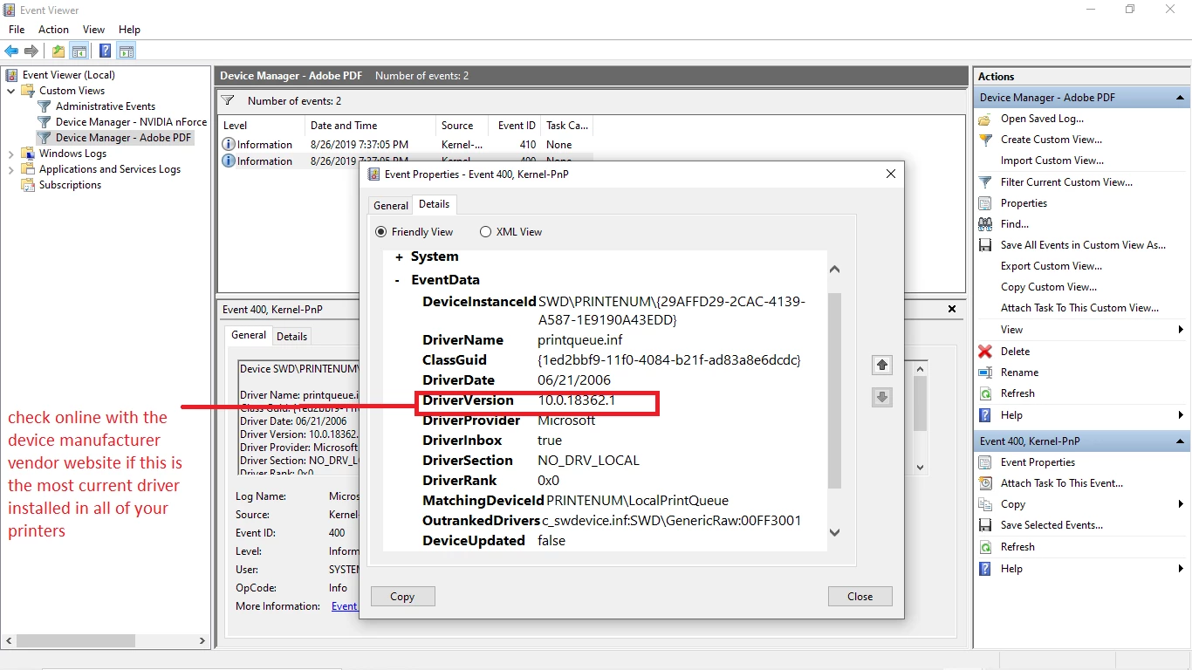
Task: Close the Event 400 preview pane
Action: 952,309
